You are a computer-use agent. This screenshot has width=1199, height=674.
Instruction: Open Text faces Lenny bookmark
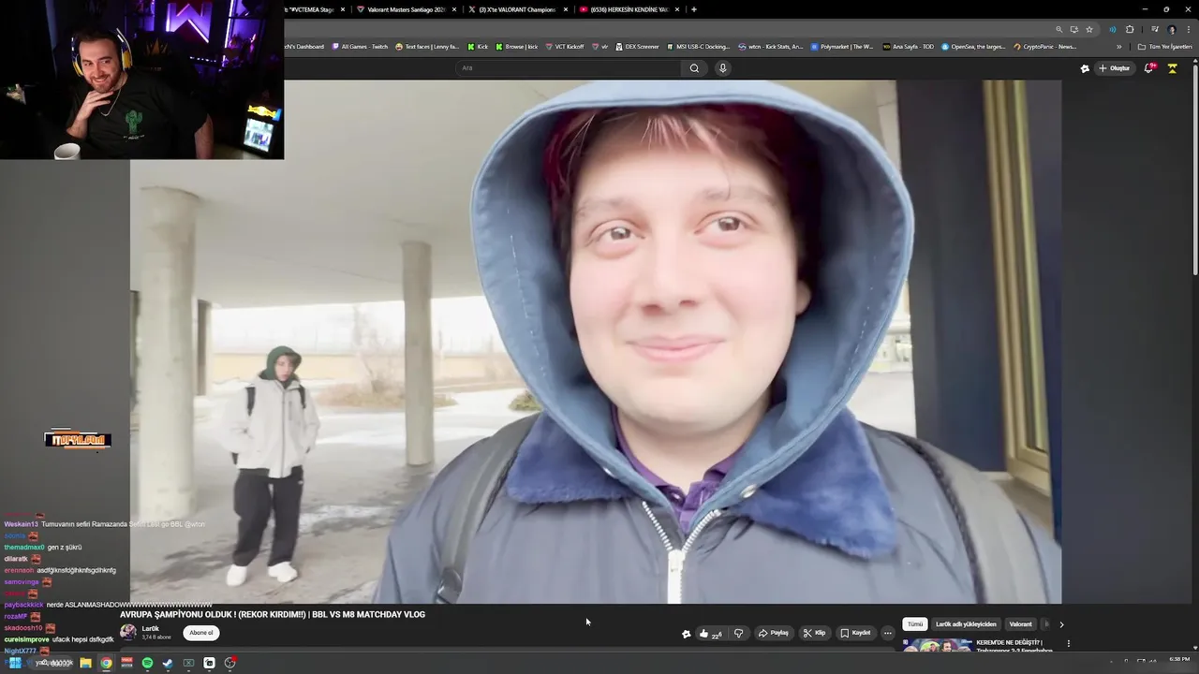[x=427, y=47]
